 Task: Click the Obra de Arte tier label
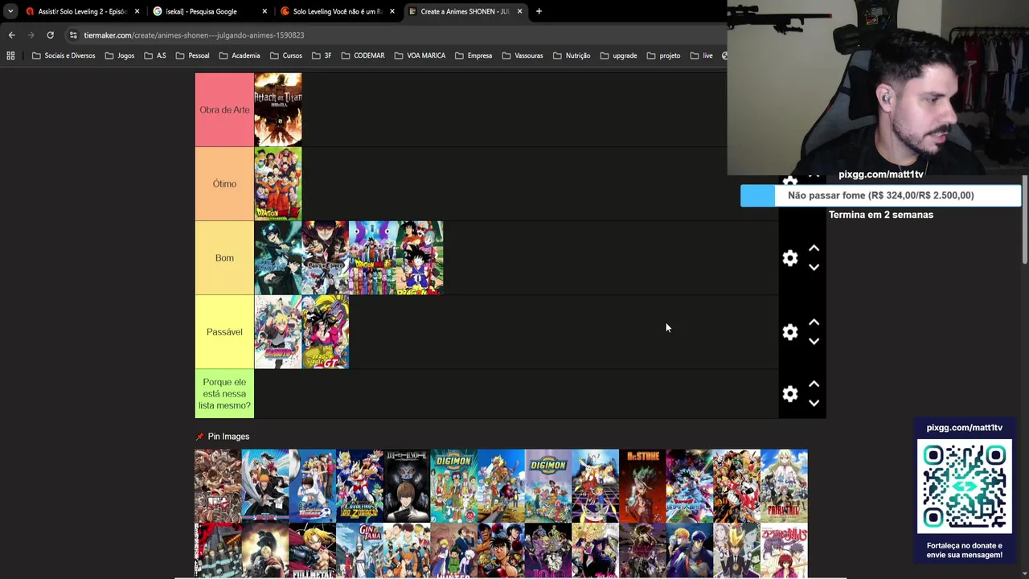(x=224, y=109)
